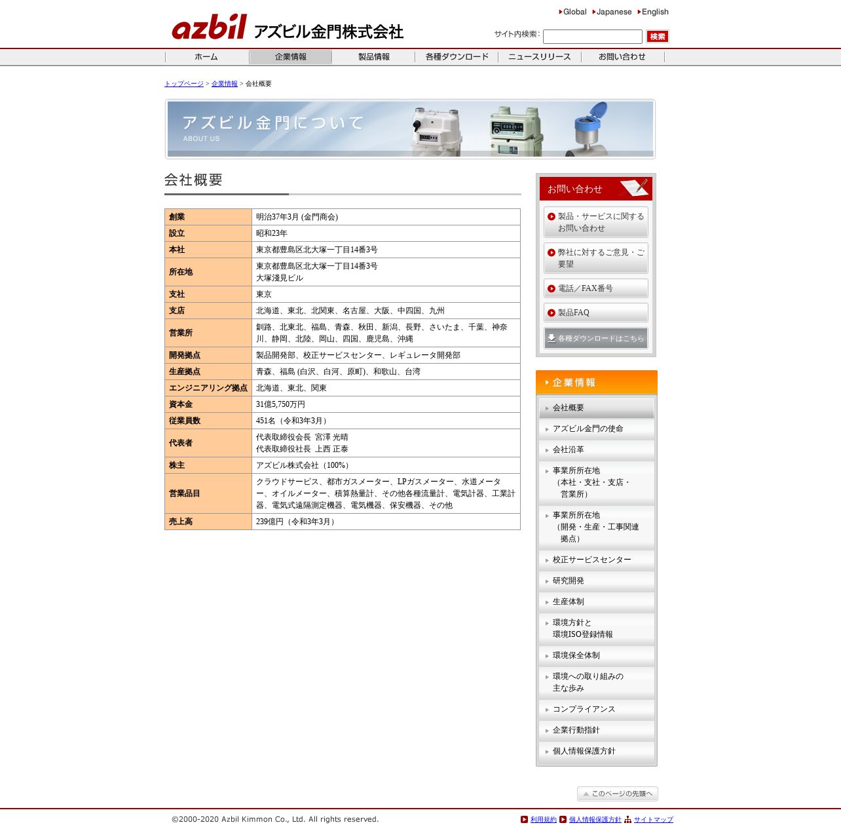This screenshot has height=825, width=841.
Task: Click the sitemap tree icon in footer
Action: tap(627, 820)
